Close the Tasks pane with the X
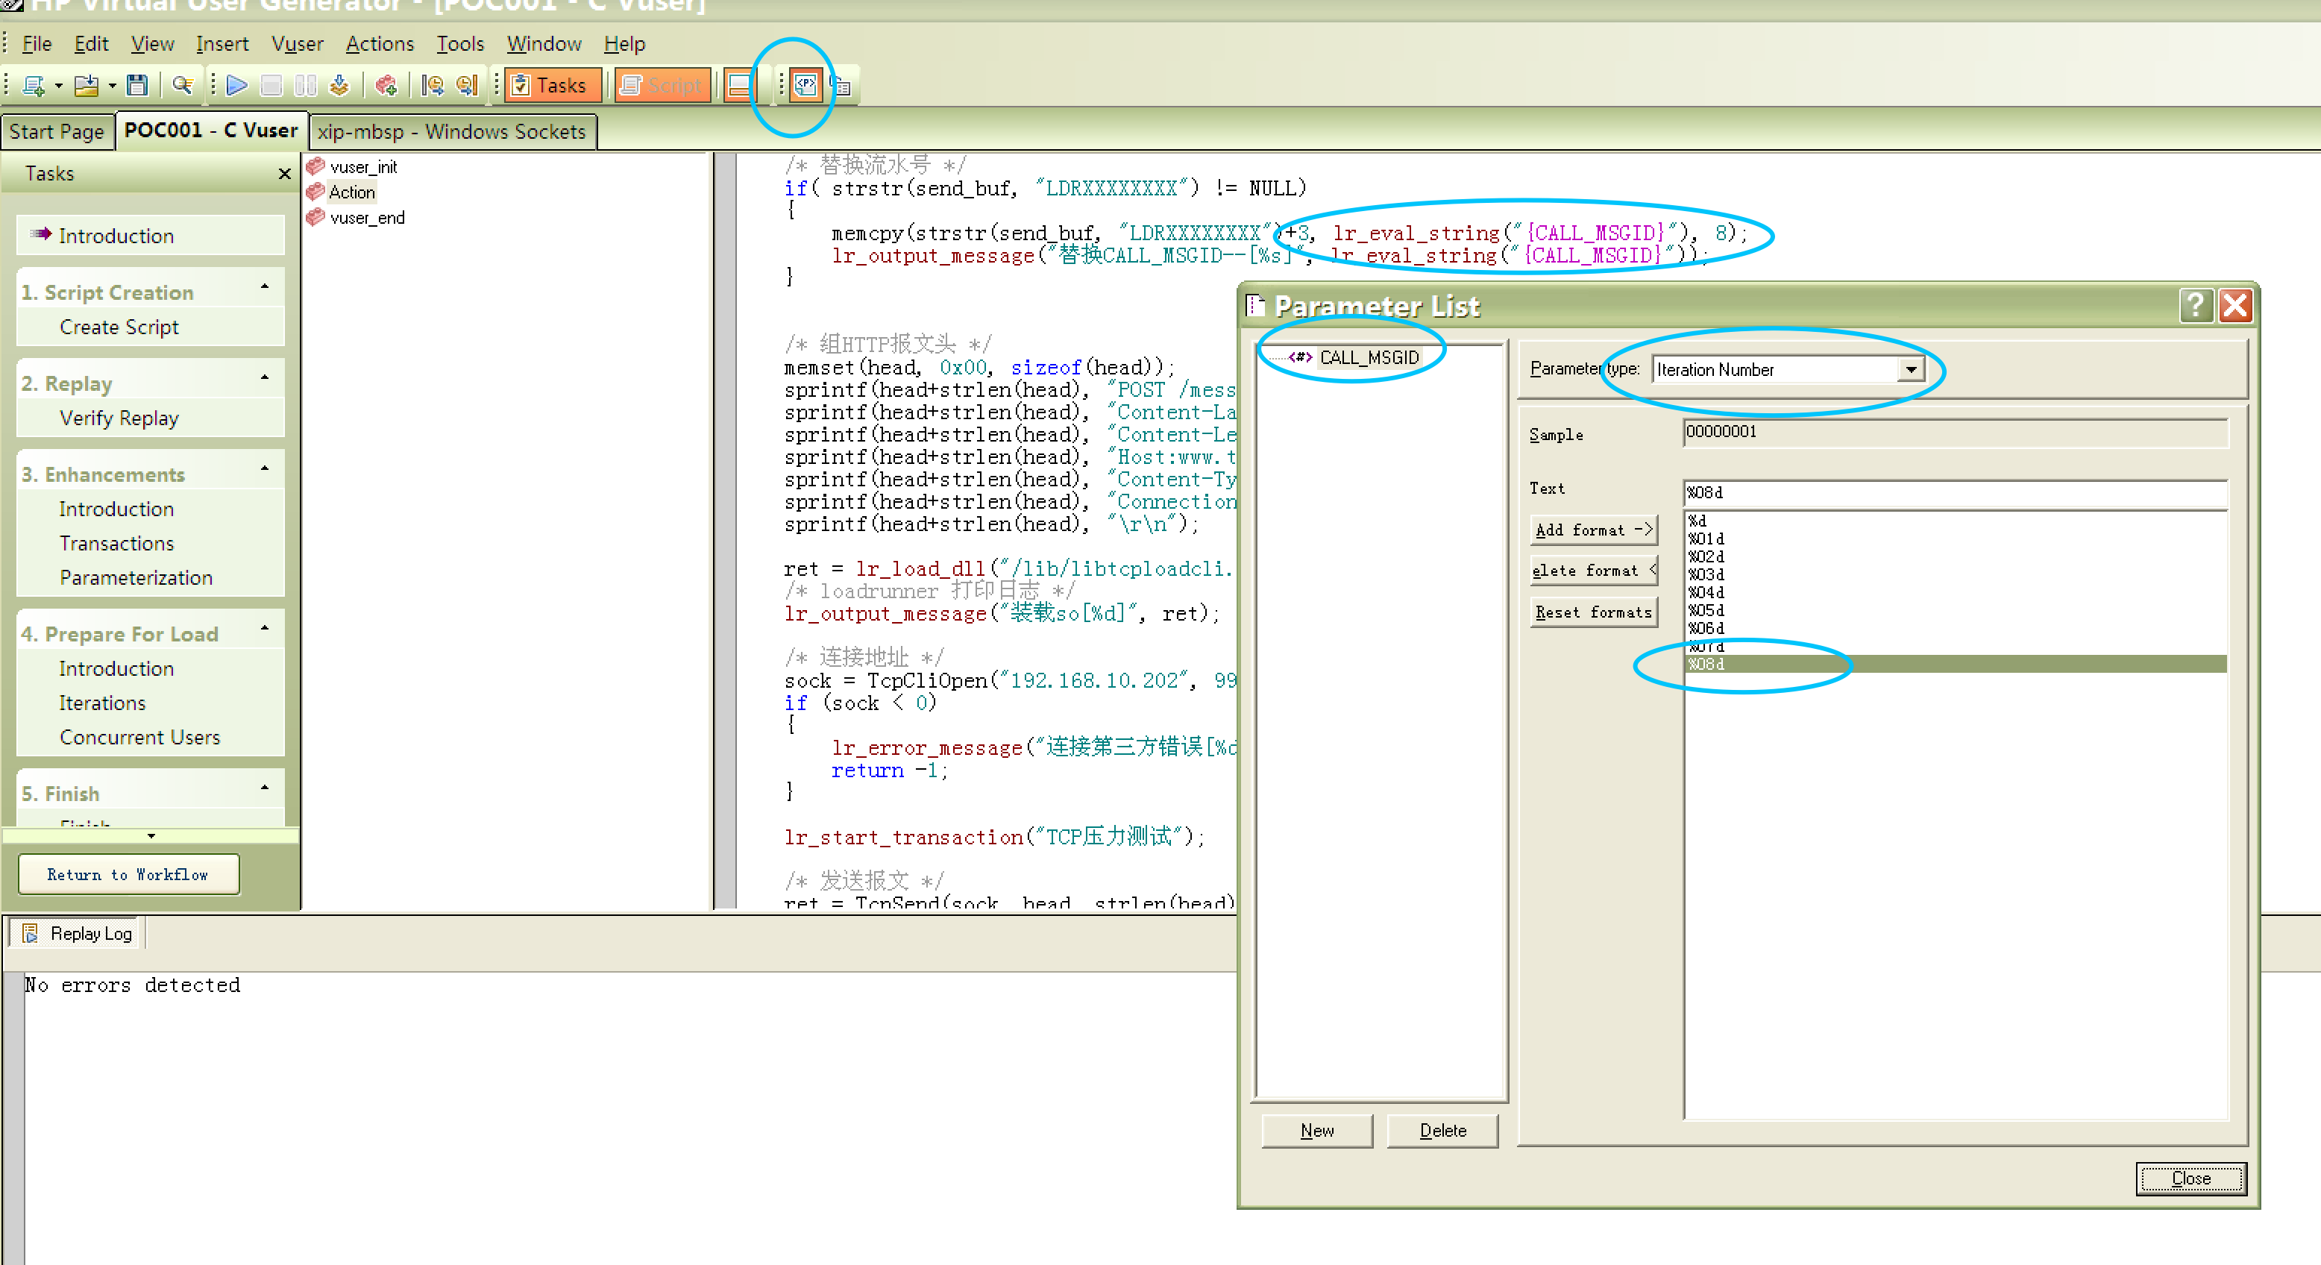This screenshot has width=2321, height=1265. (x=285, y=173)
